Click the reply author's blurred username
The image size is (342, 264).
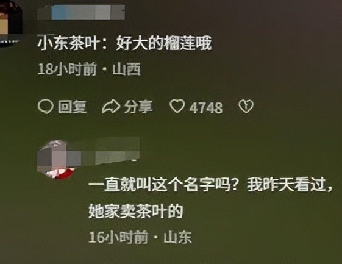point(102,151)
